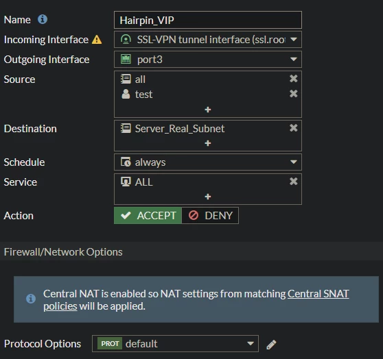This screenshot has width=383, height=359.
Task: Remove the 'all' address from Source
Action: tap(293, 79)
